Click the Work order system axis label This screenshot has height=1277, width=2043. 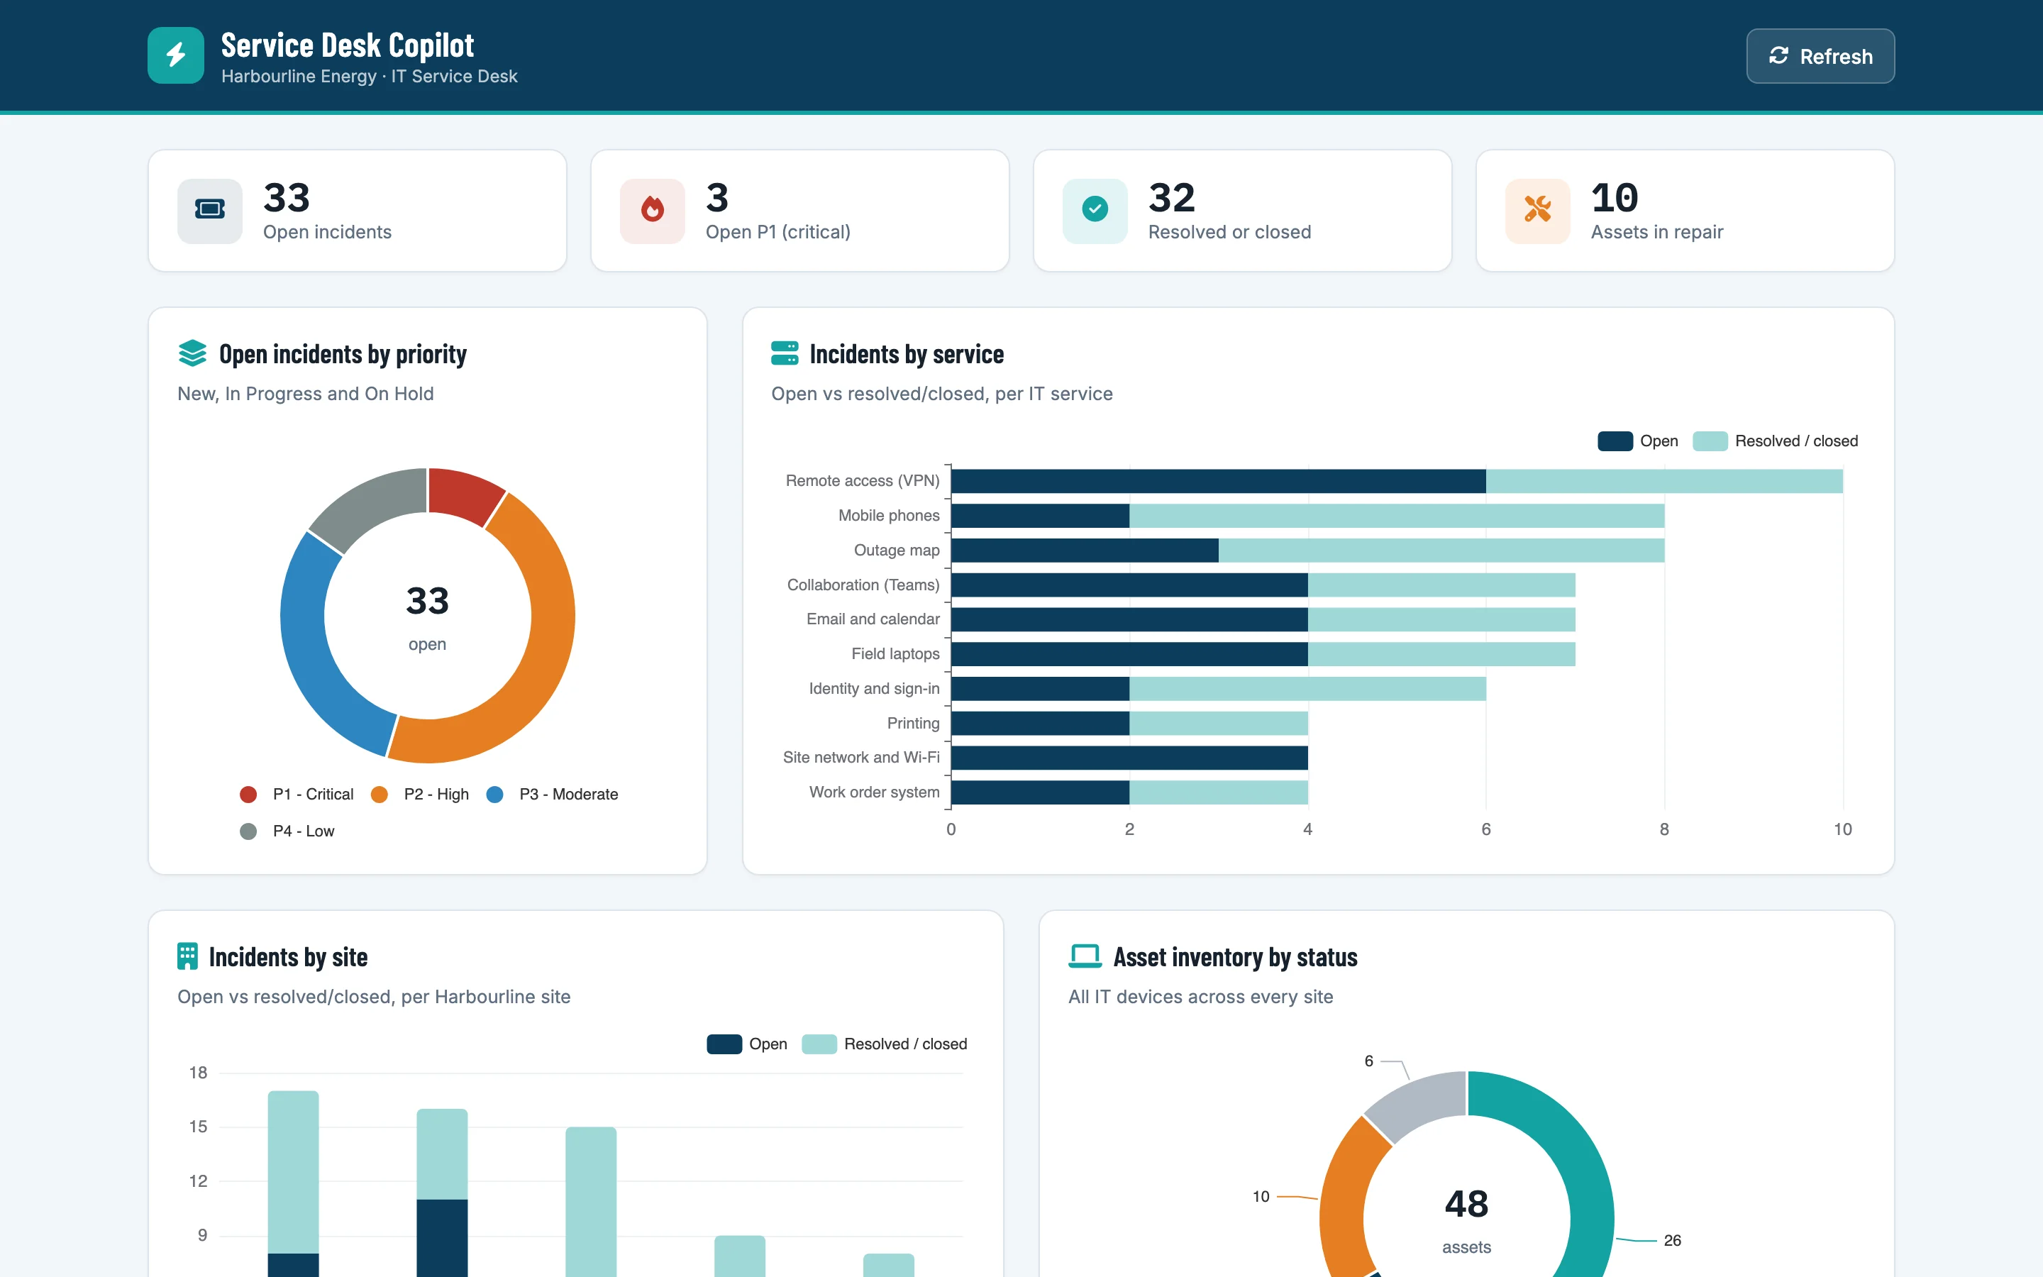pyautogui.click(x=874, y=792)
